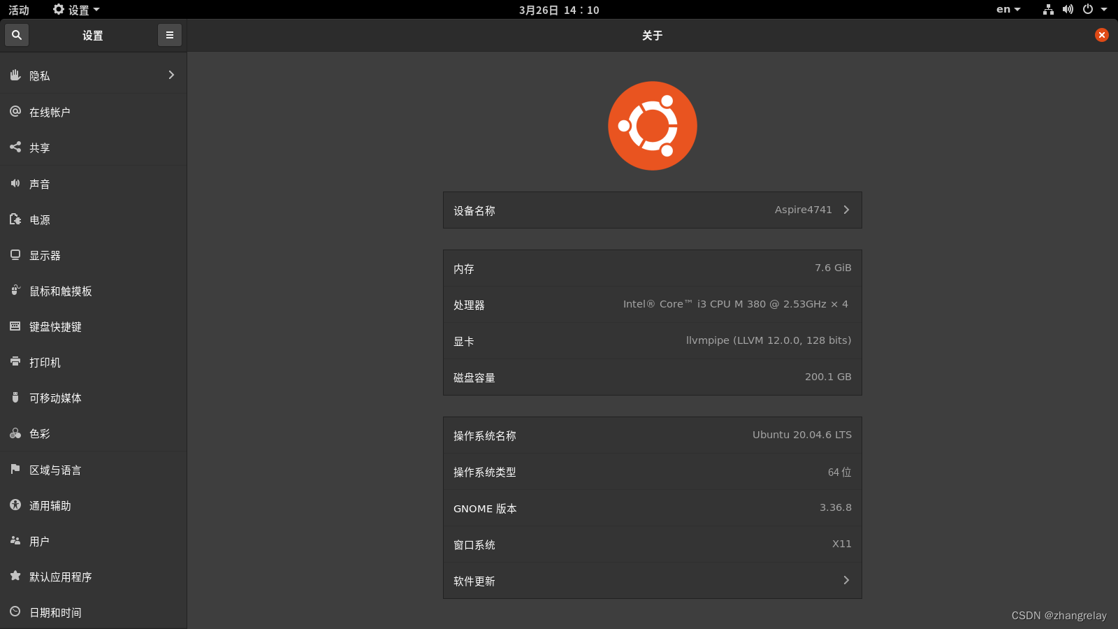Select 鼠标和触摸板 in the sidebar

coord(94,291)
